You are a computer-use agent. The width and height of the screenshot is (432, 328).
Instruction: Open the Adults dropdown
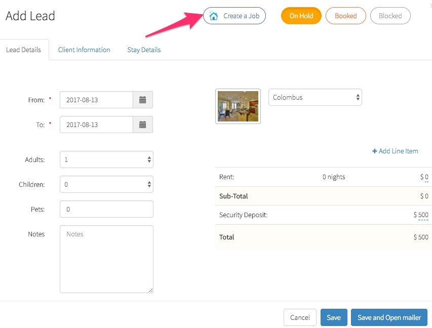pos(106,159)
